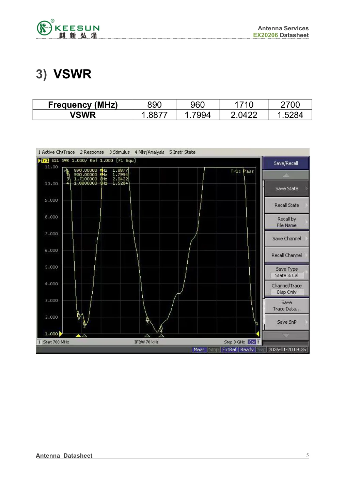The width and height of the screenshot is (345, 488).
Task: Click the table cell 2.0422
Action: pyautogui.click(x=244, y=115)
